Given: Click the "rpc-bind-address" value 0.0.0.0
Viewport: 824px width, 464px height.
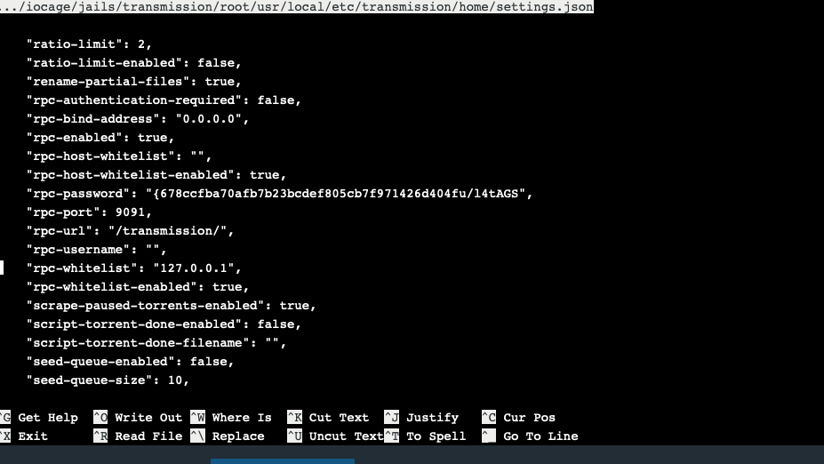Looking at the screenshot, I should (208, 119).
